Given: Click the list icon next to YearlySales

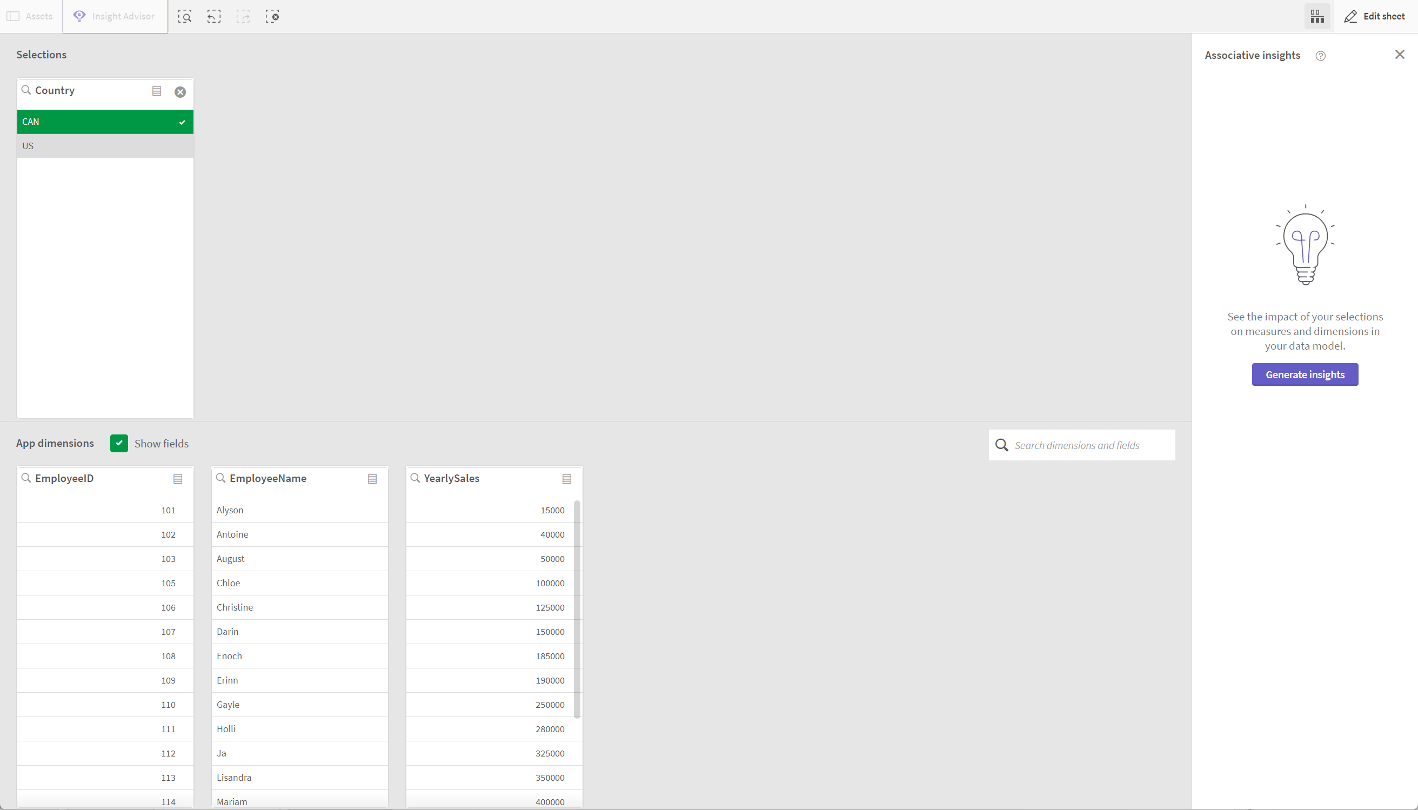Looking at the screenshot, I should 567,478.
